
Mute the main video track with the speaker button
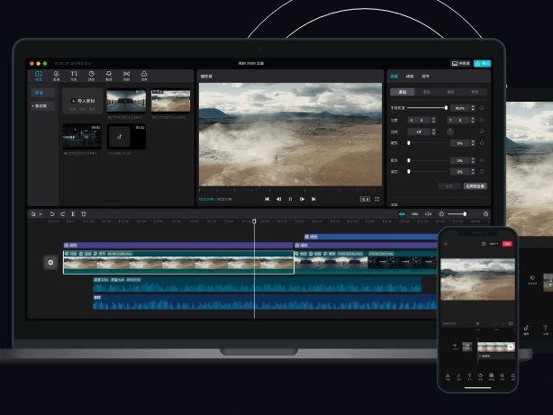point(50,262)
